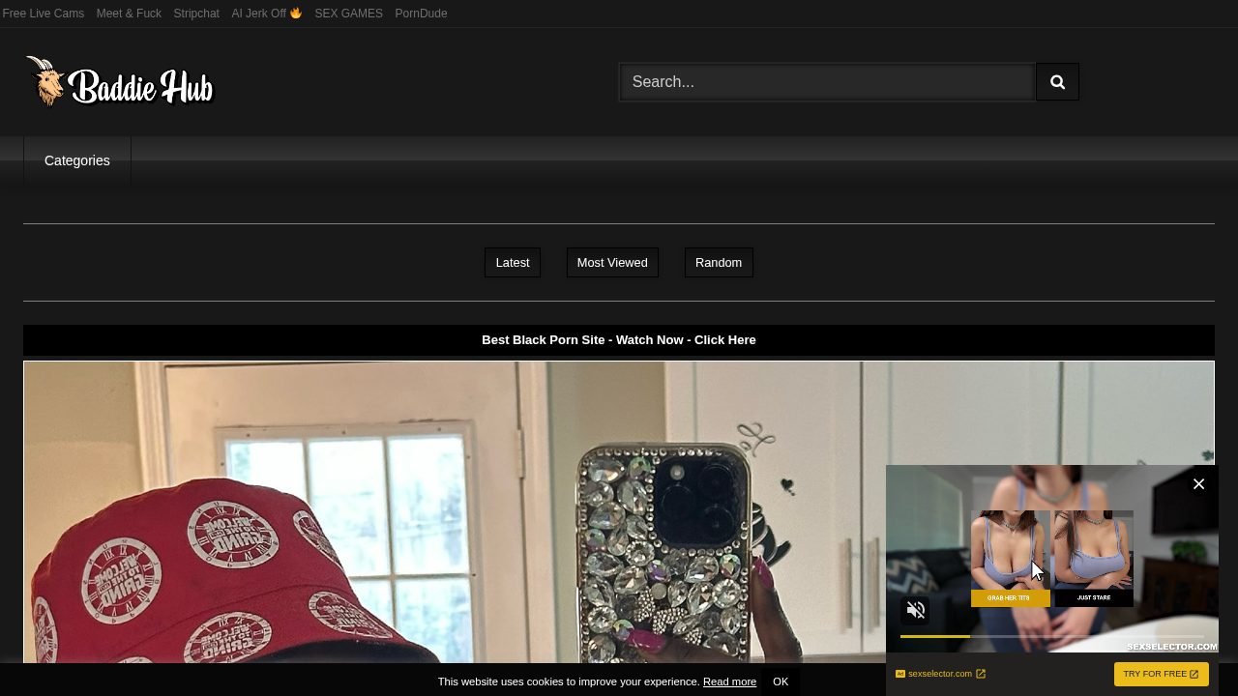Open the cookie Read more link

tap(729, 681)
